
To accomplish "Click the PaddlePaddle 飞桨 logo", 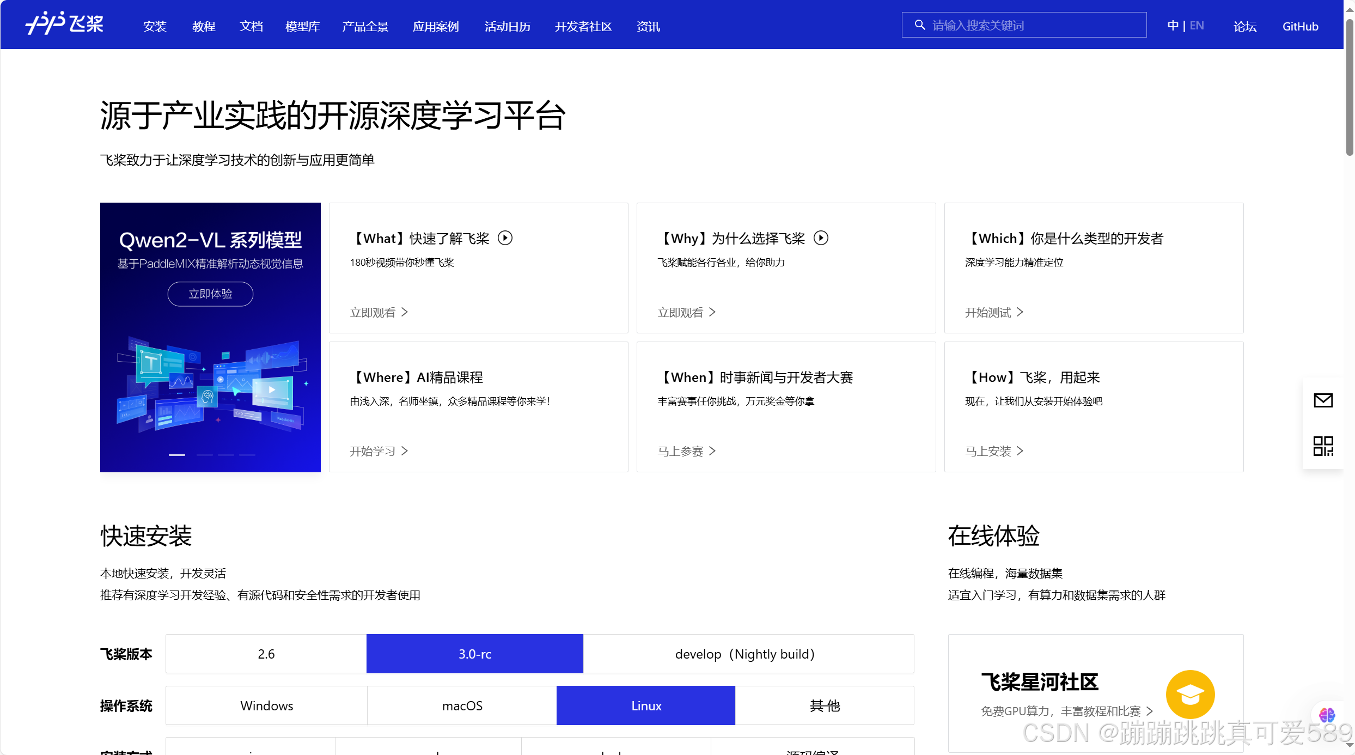I will point(64,24).
